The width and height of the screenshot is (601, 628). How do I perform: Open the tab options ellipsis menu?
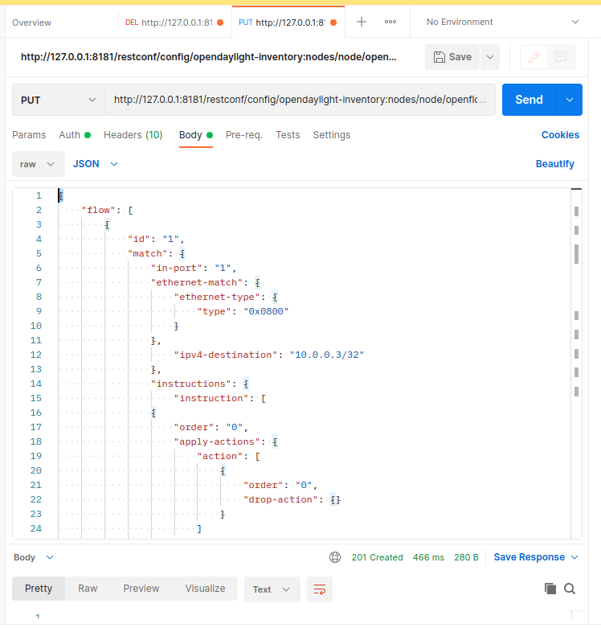(390, 22)
